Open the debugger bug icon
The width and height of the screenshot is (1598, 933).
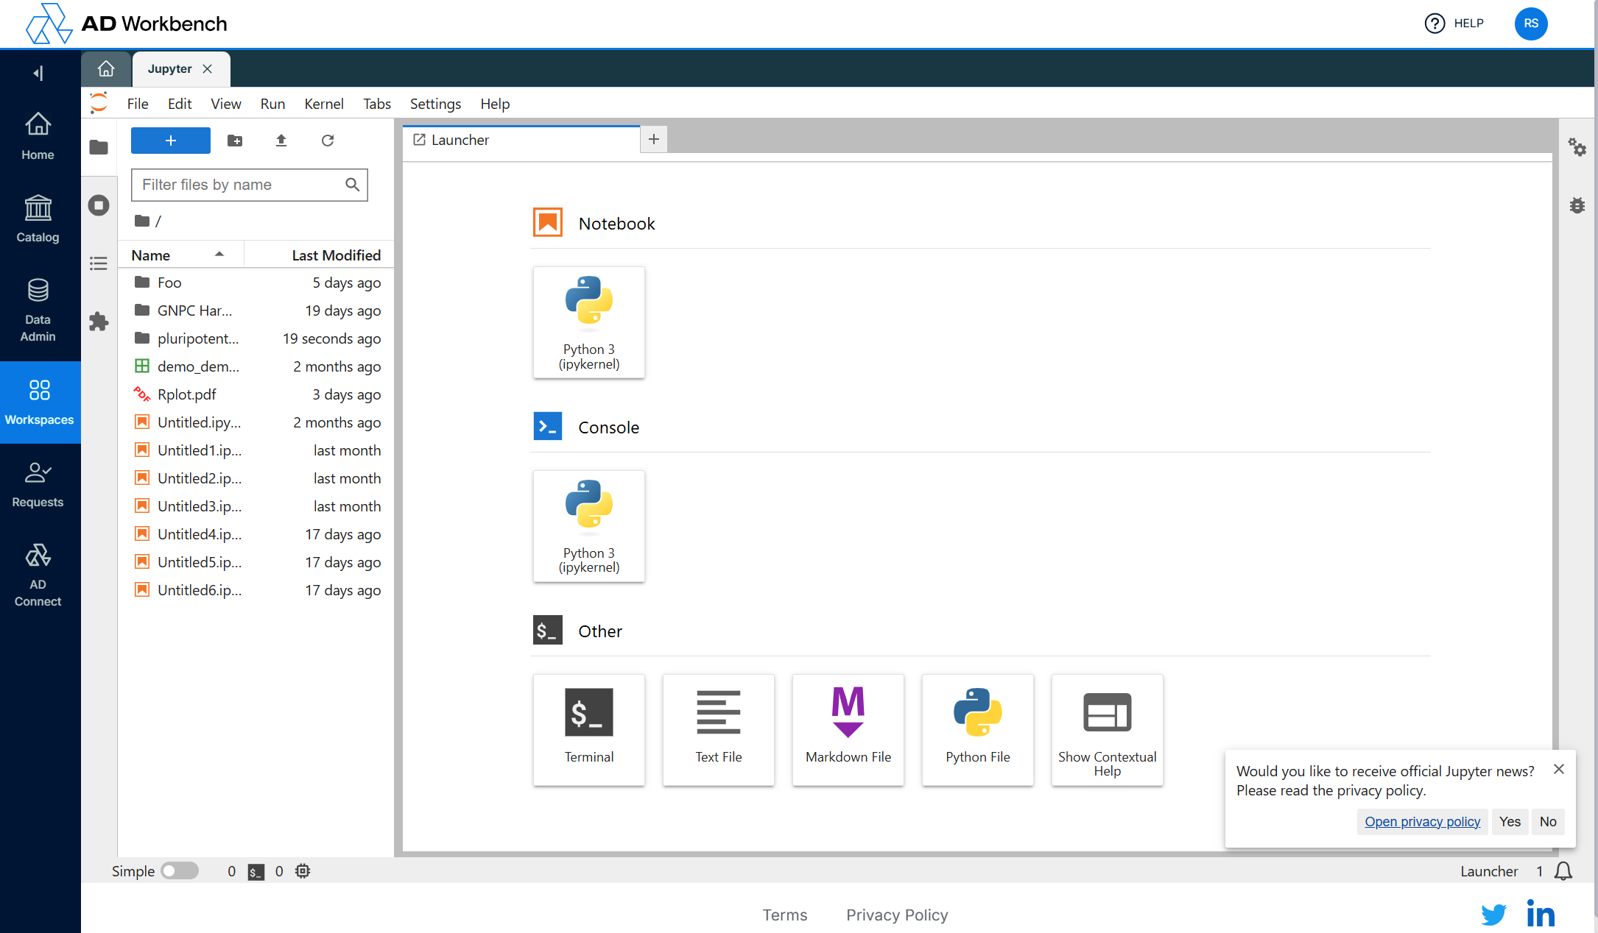[x=1577, y=205]
